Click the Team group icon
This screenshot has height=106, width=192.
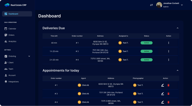6,69
